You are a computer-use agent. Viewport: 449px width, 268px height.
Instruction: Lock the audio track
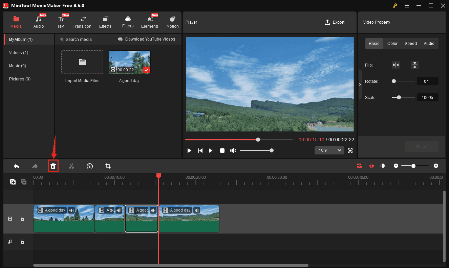tap(22, 242)
